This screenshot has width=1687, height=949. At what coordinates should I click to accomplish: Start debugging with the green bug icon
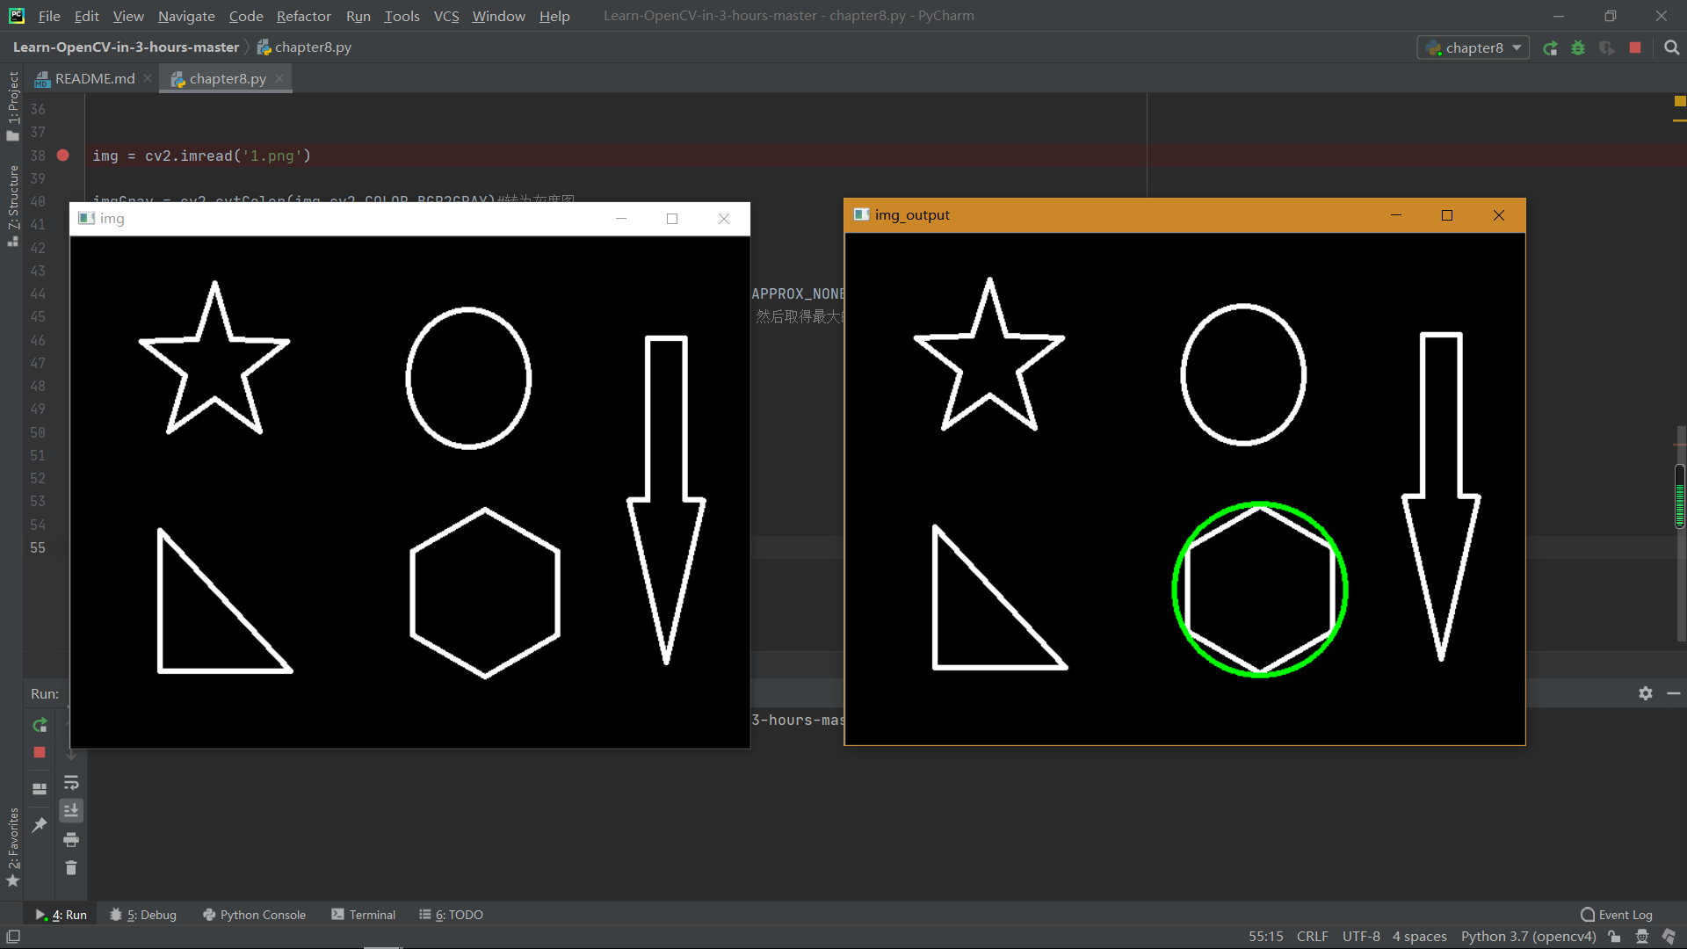pyautogui.click(x=1578, y=47)
